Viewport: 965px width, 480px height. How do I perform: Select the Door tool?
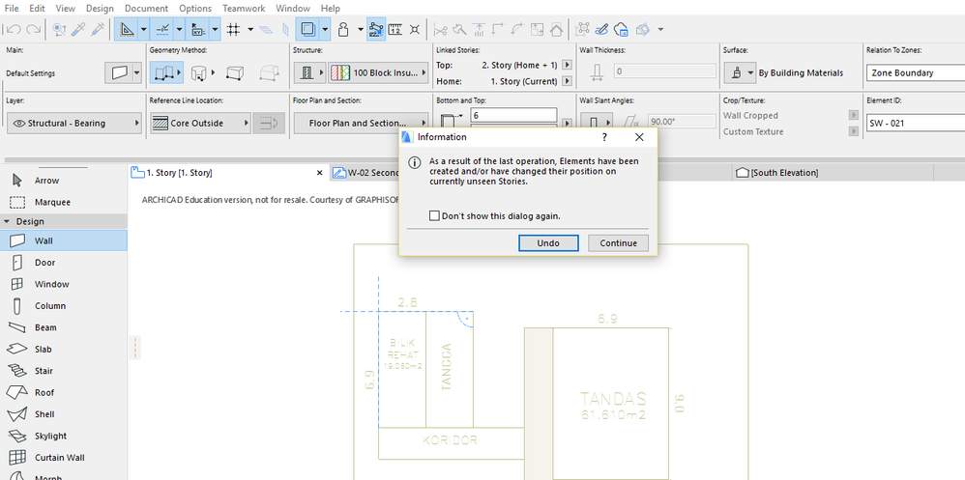coord(64,263)
